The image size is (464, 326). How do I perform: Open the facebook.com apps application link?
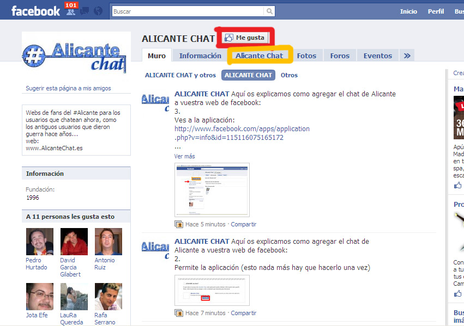point(242,133)
